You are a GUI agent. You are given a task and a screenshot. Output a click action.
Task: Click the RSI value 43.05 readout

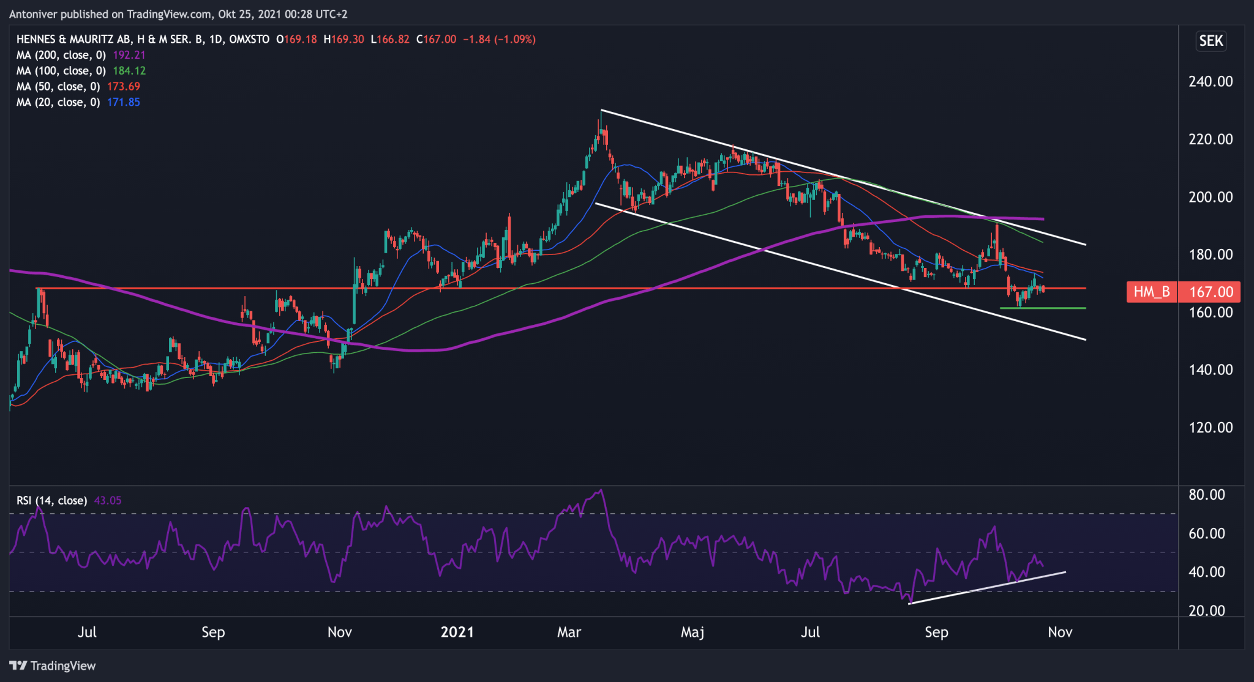click(108, 500)
